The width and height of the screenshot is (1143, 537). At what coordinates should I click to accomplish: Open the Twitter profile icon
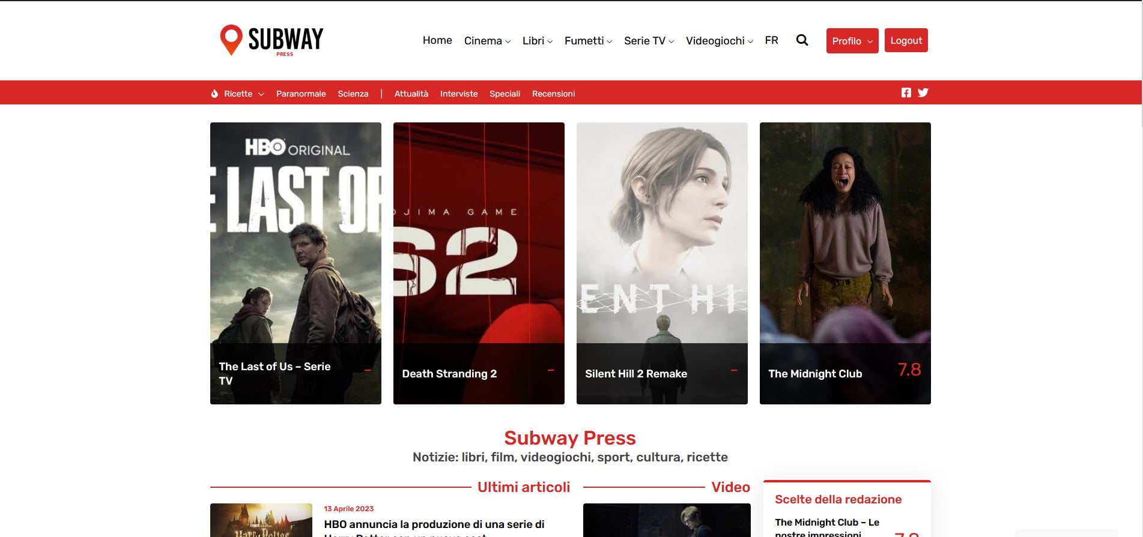click(x=923, y=92)
